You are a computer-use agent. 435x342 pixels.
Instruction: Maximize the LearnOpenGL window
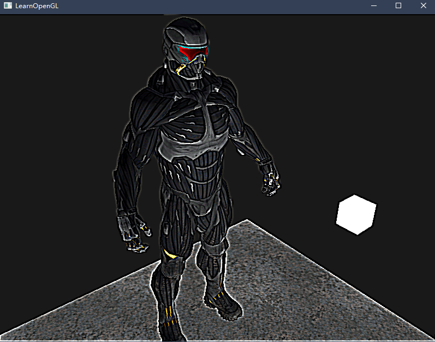398,5
